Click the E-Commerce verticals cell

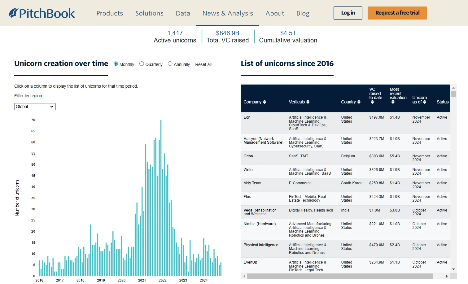[x=300, y=183]
